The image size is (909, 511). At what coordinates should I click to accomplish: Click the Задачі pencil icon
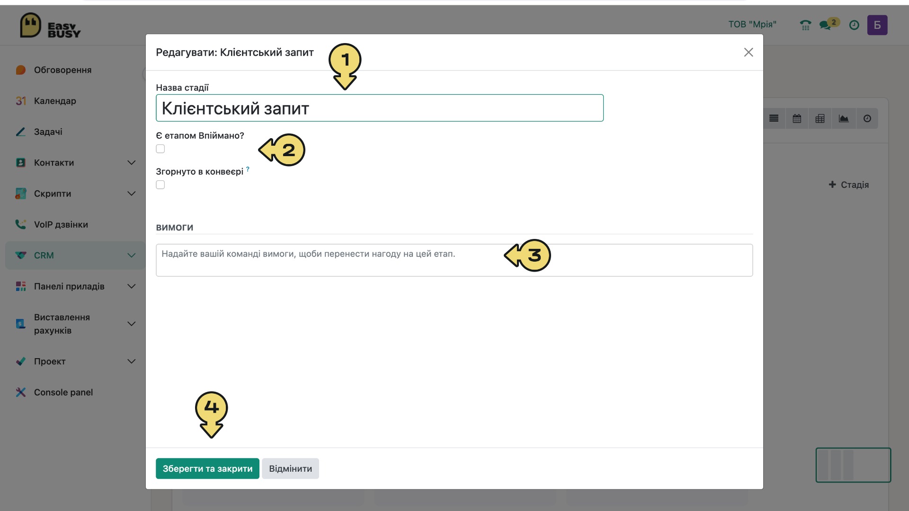(x=20, y=132)
